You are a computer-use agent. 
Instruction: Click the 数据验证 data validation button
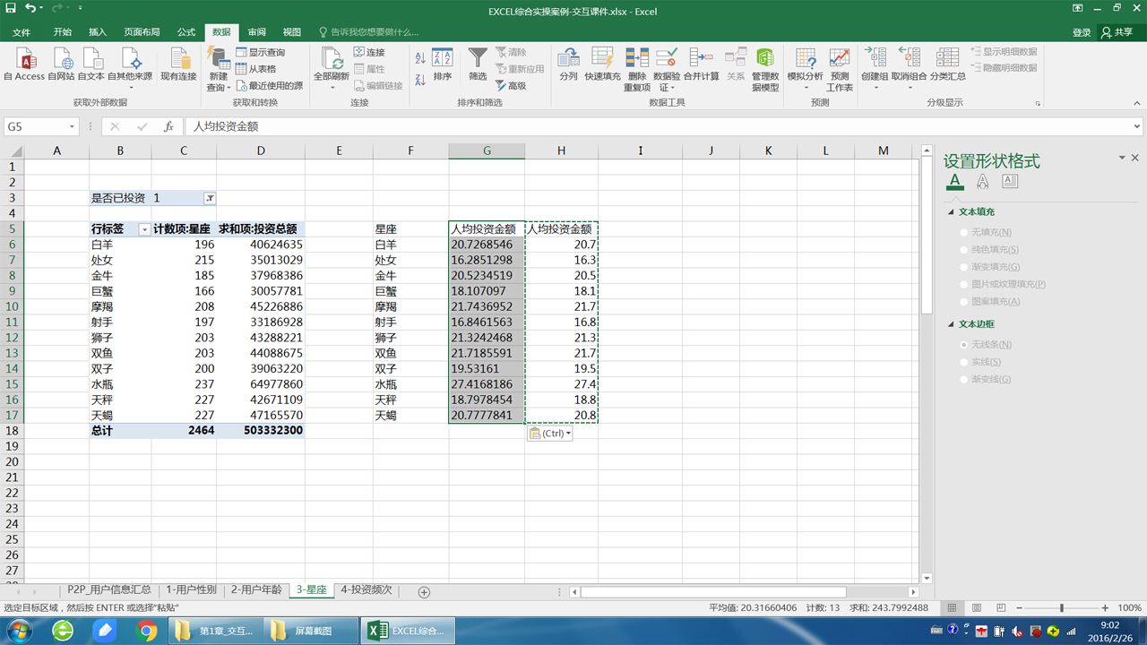coord(667,69)
